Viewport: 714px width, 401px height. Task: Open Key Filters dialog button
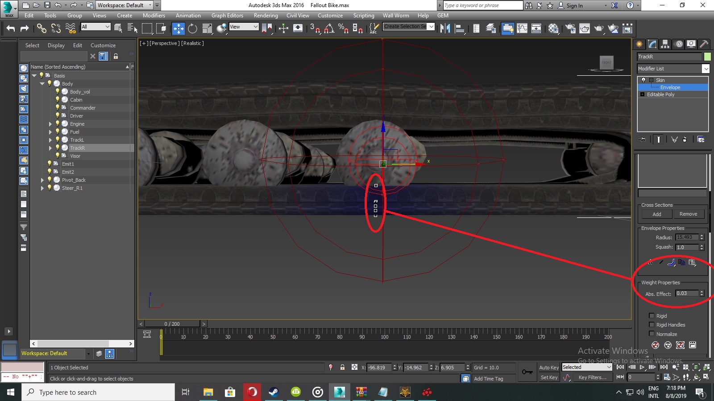[x=592, y=377]
